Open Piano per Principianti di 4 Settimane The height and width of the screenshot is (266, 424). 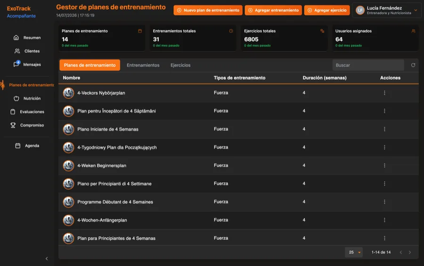[114, 184]
